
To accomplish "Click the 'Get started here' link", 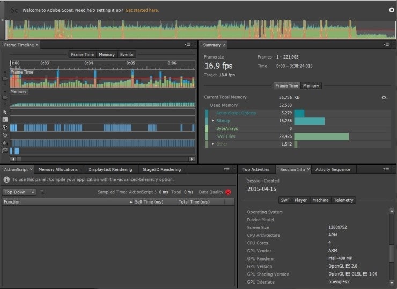I will point(143,10).
